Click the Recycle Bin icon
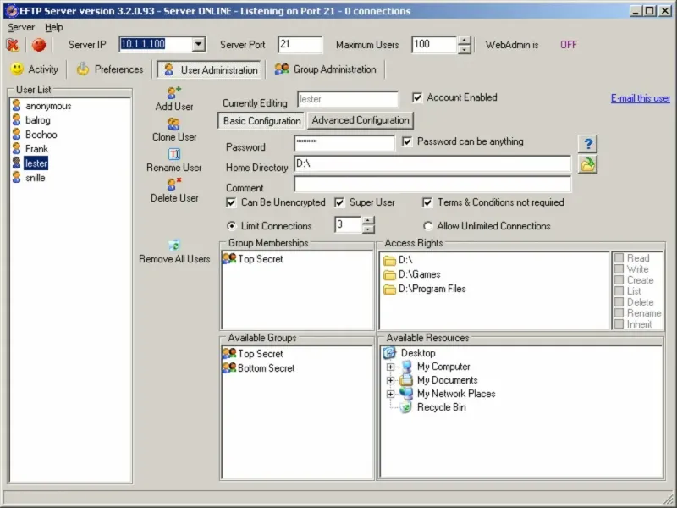The image size is (677, 508). pos(406,407)
